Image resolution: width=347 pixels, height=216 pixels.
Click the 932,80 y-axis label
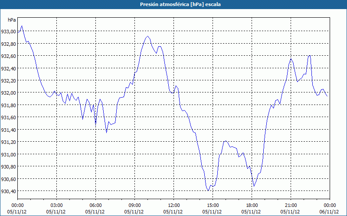(8, 44)
